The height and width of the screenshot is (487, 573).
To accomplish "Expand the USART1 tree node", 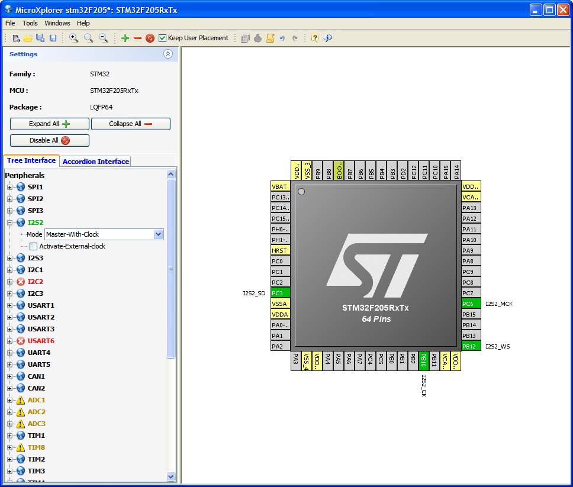I will pyautogui.click(x=9, y=305).
